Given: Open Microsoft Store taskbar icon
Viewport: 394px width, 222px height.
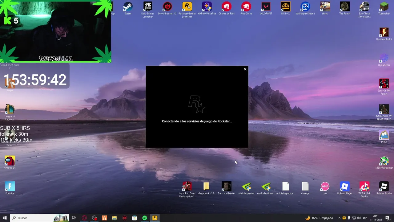Looking at the screenshot, I should click(x=135, y=218).
